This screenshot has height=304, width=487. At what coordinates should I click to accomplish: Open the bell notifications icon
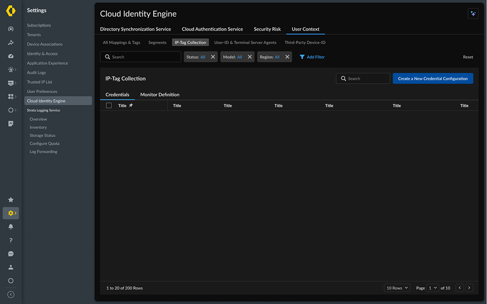(x=10, y=227)
